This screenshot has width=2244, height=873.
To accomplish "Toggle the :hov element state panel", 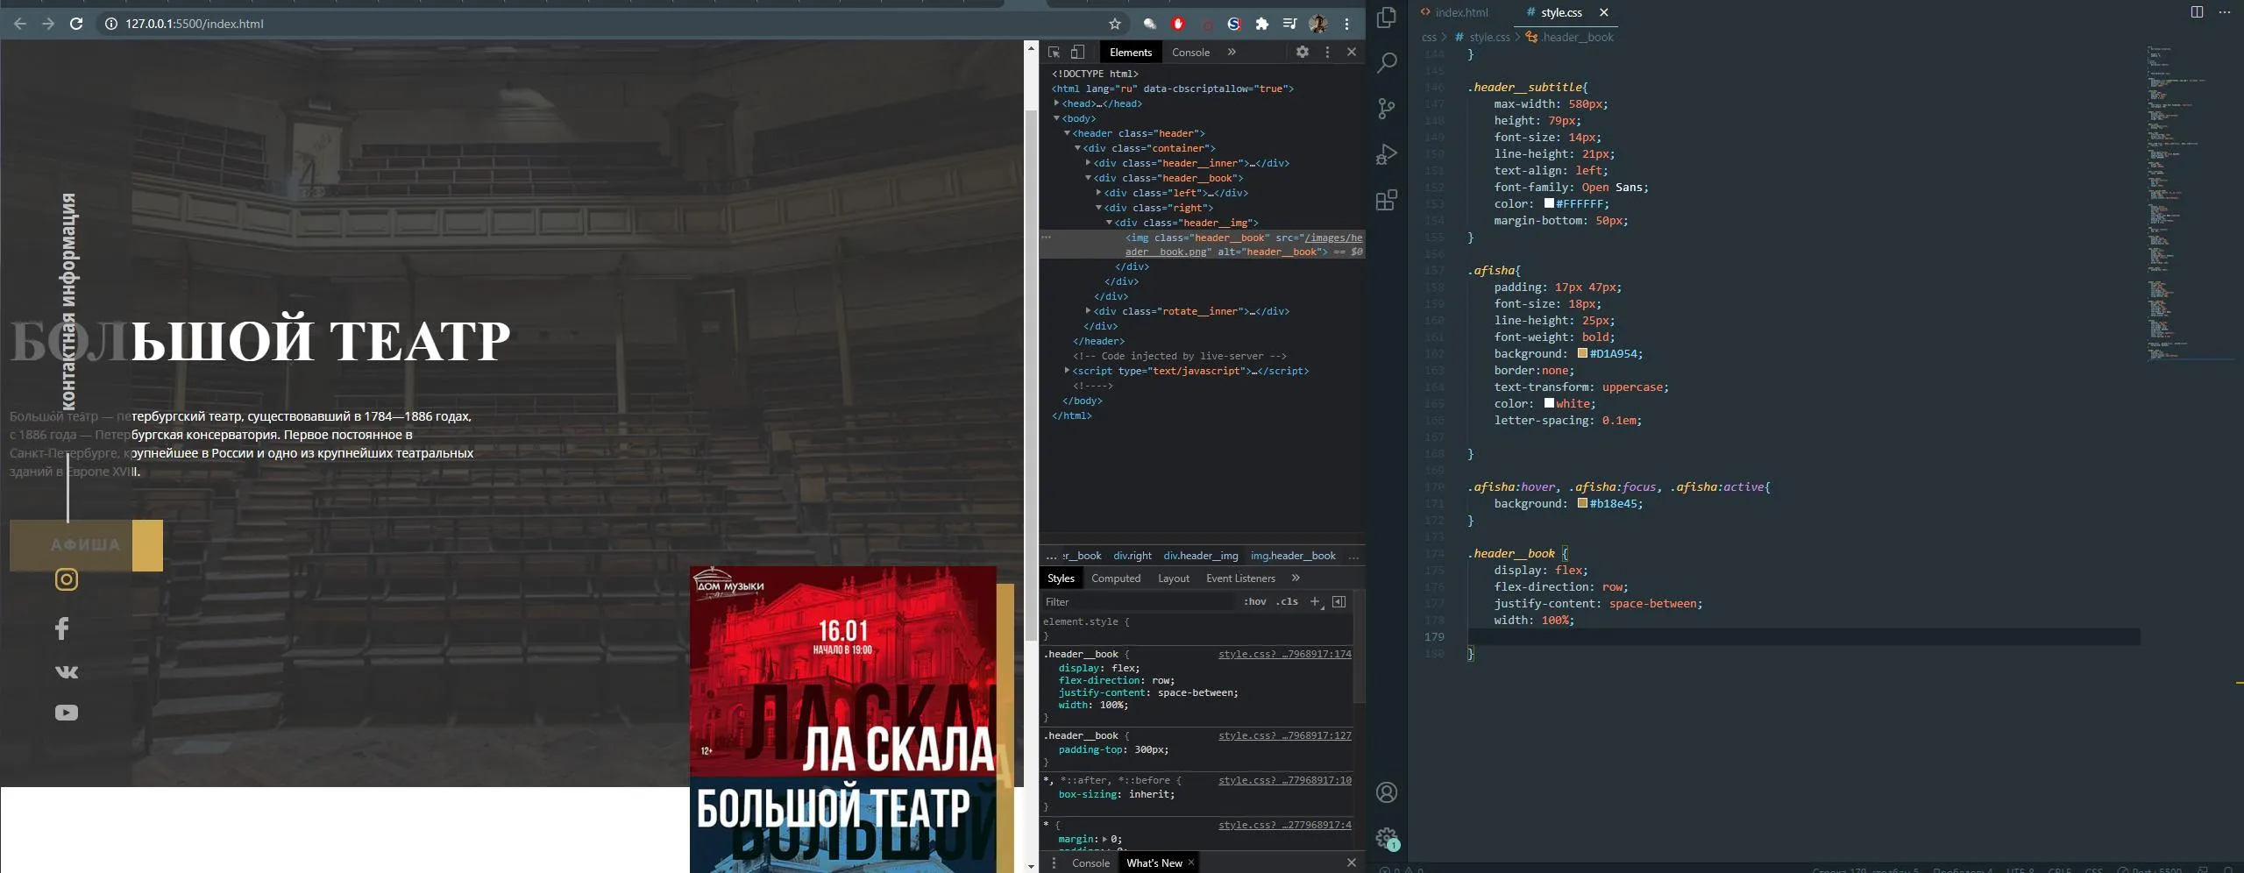I will pos(1255,601).
